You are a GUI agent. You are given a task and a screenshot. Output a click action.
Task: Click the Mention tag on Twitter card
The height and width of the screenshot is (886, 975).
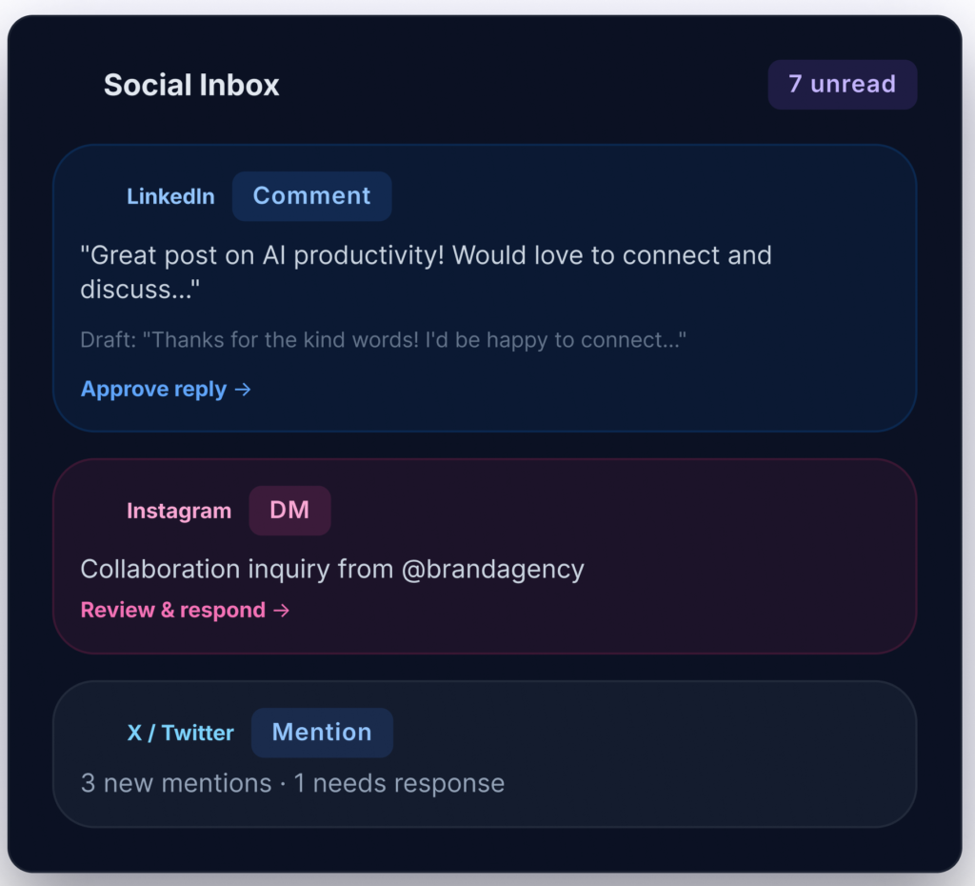(x=322, y=733)
